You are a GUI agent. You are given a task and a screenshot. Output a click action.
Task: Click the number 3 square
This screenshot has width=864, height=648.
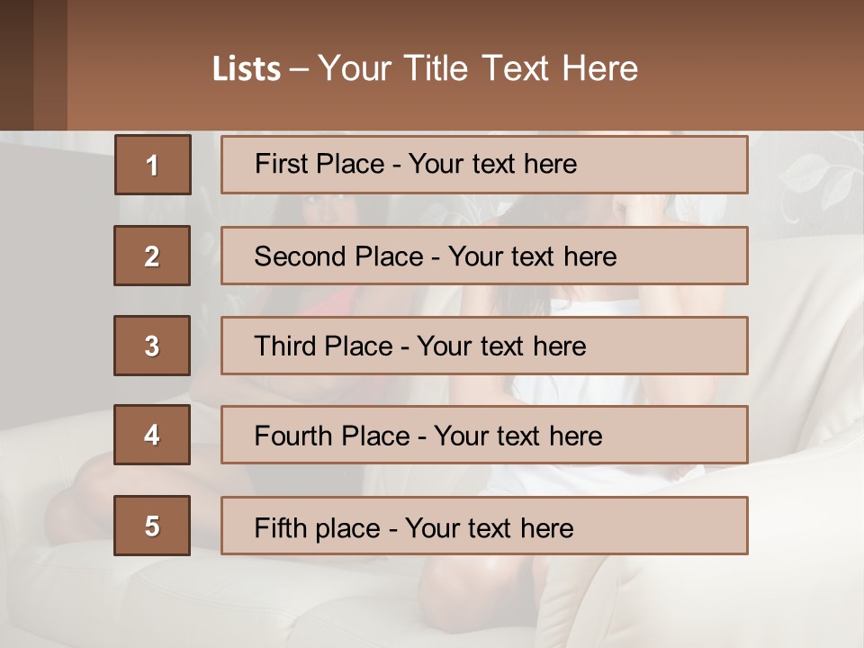(152, 346)
